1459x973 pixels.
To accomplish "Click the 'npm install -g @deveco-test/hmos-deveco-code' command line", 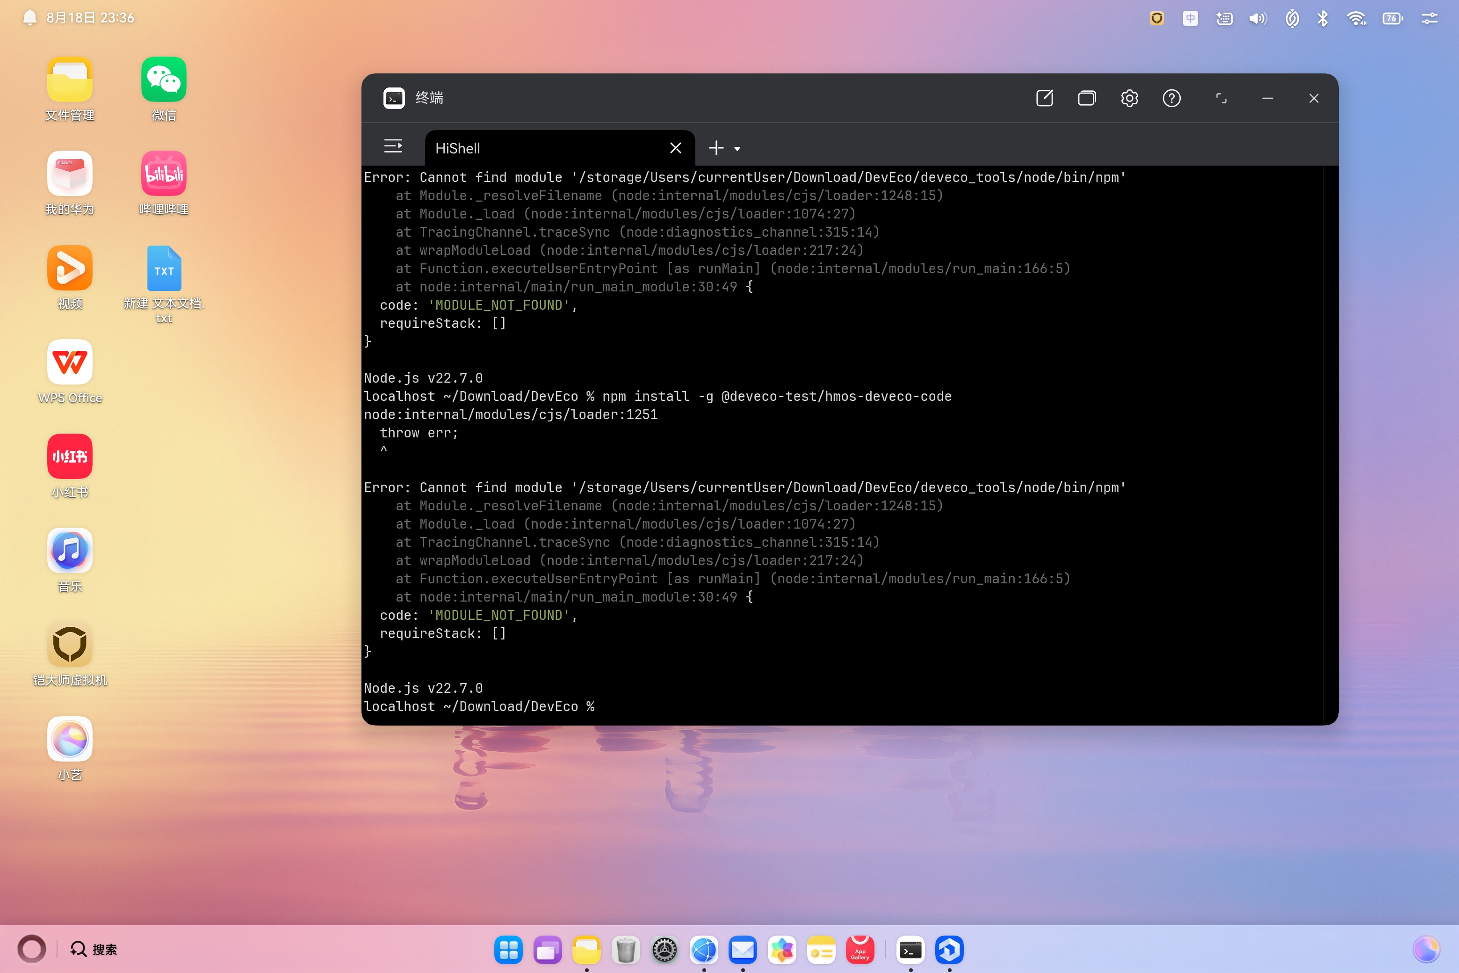I will pos(777,396).
